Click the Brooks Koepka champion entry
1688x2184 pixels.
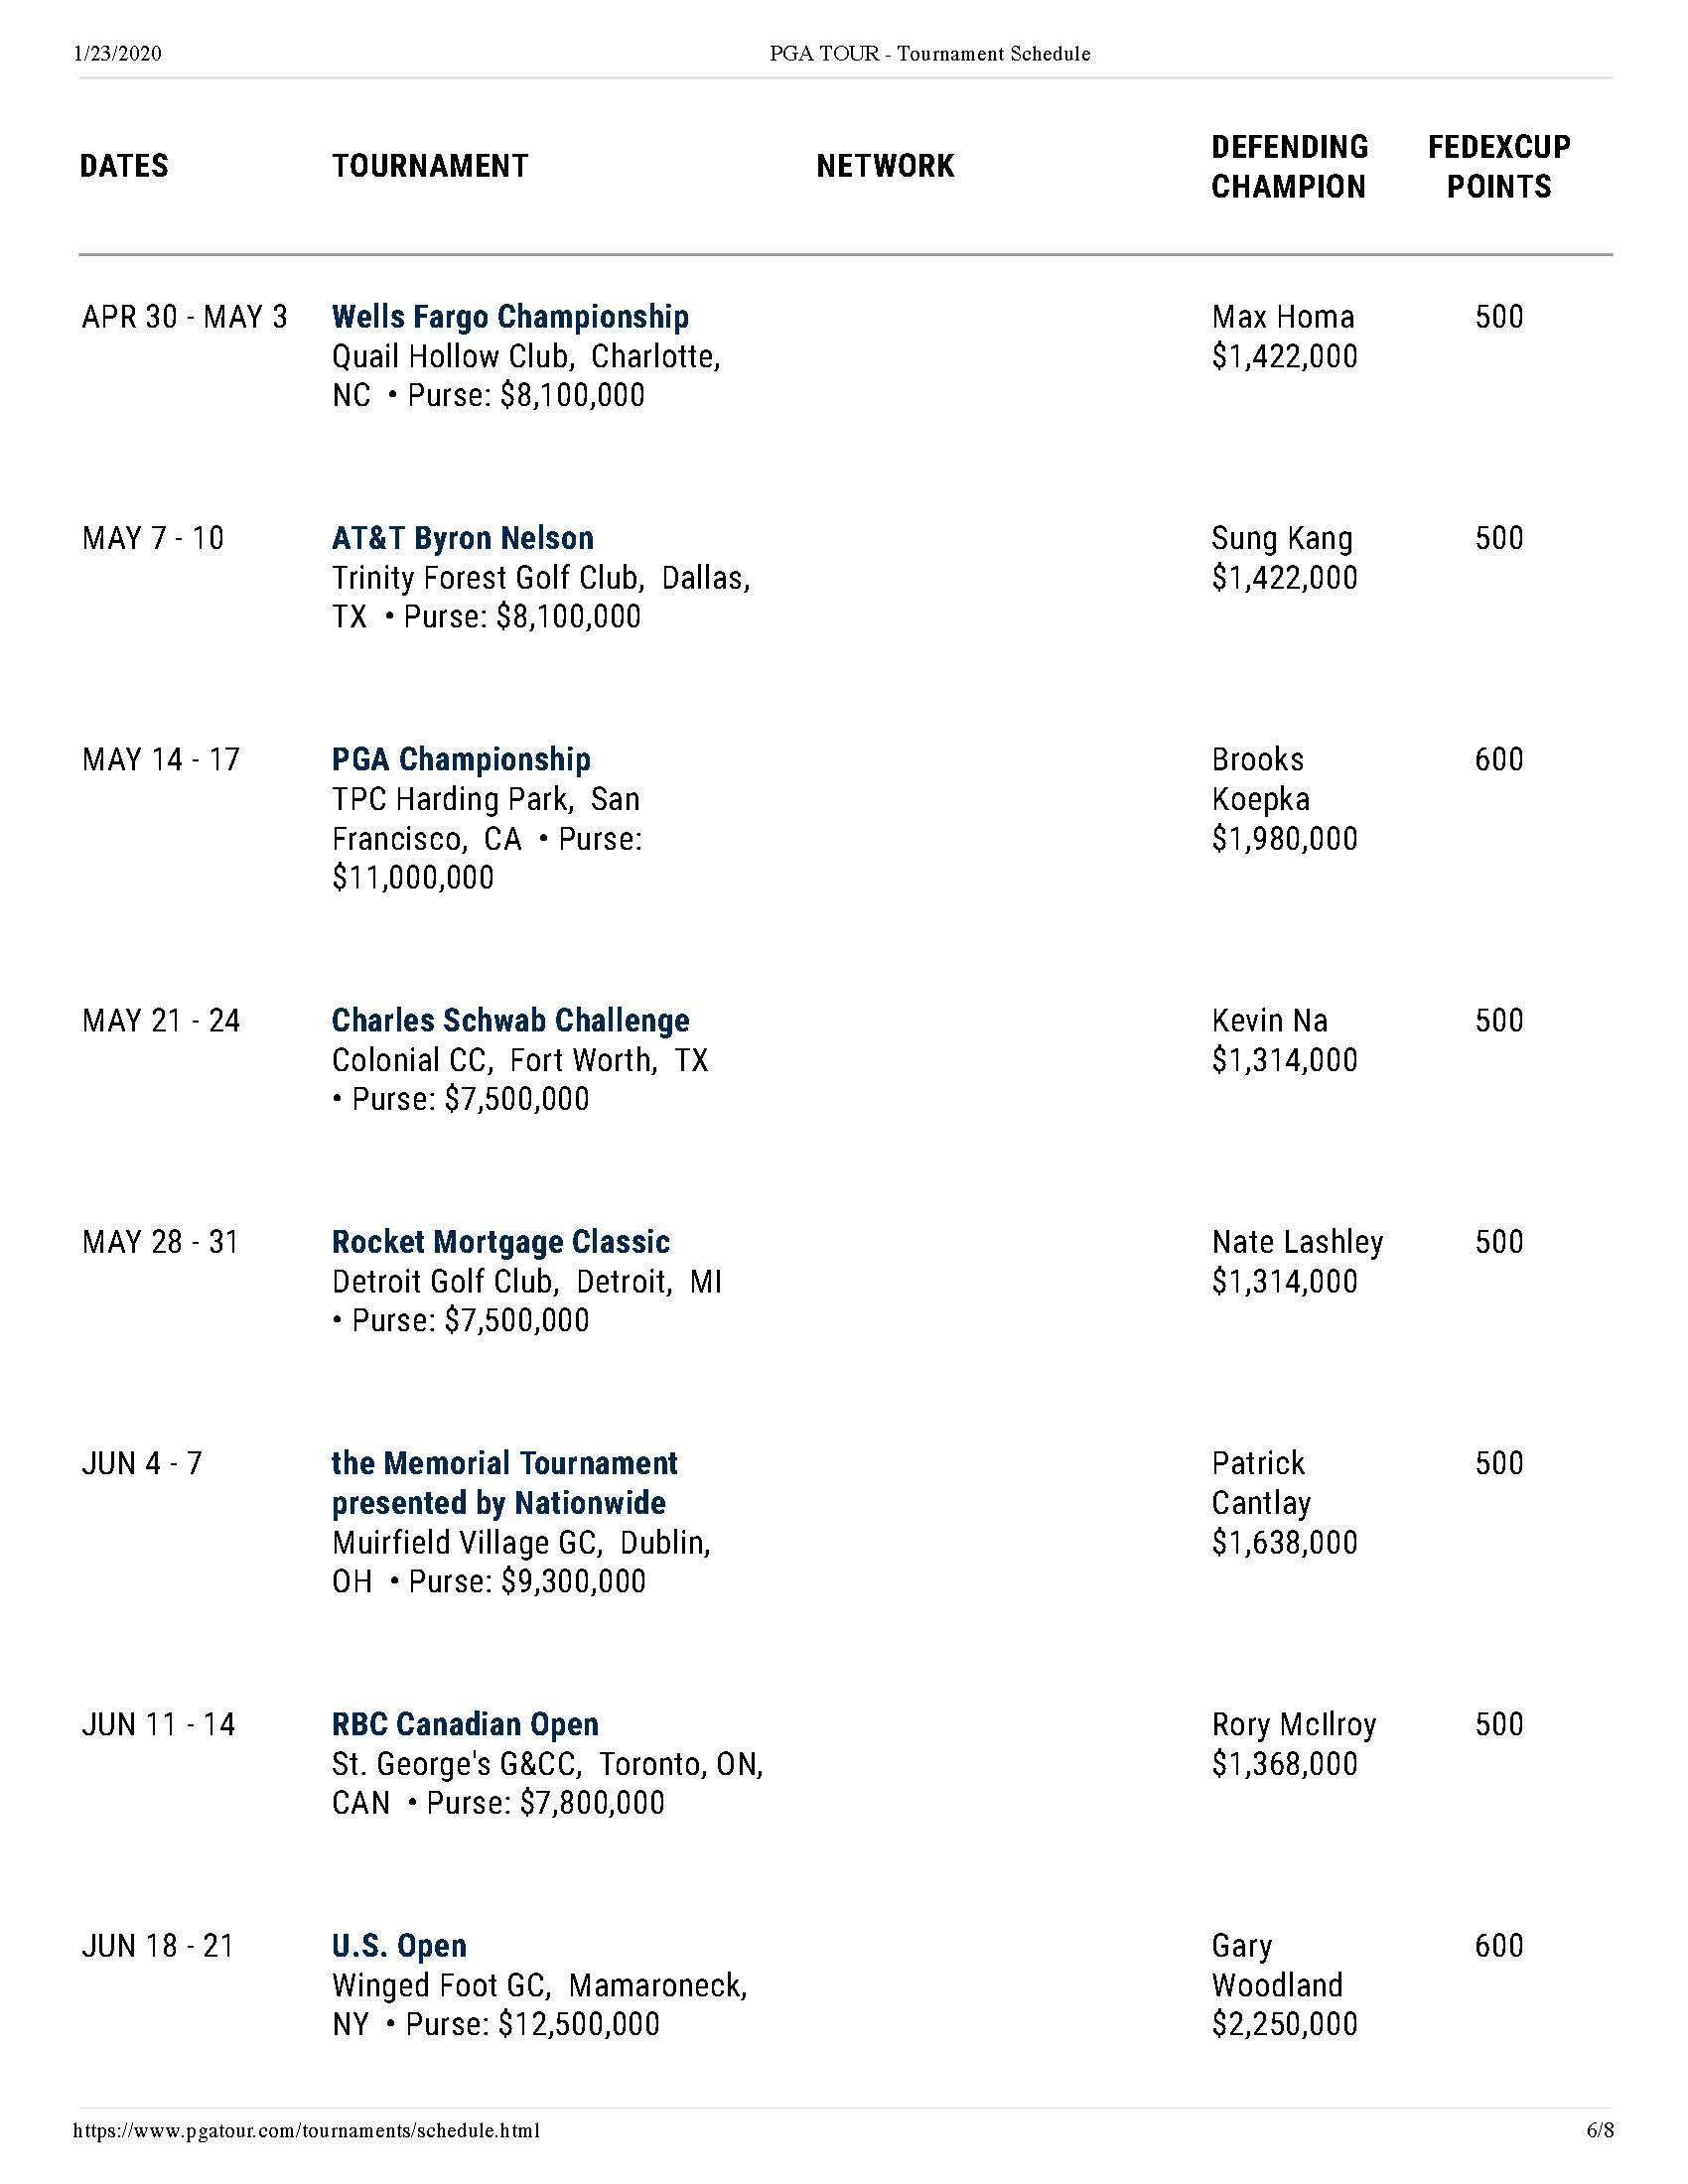pyautogui.click(x=1260, y=779)
